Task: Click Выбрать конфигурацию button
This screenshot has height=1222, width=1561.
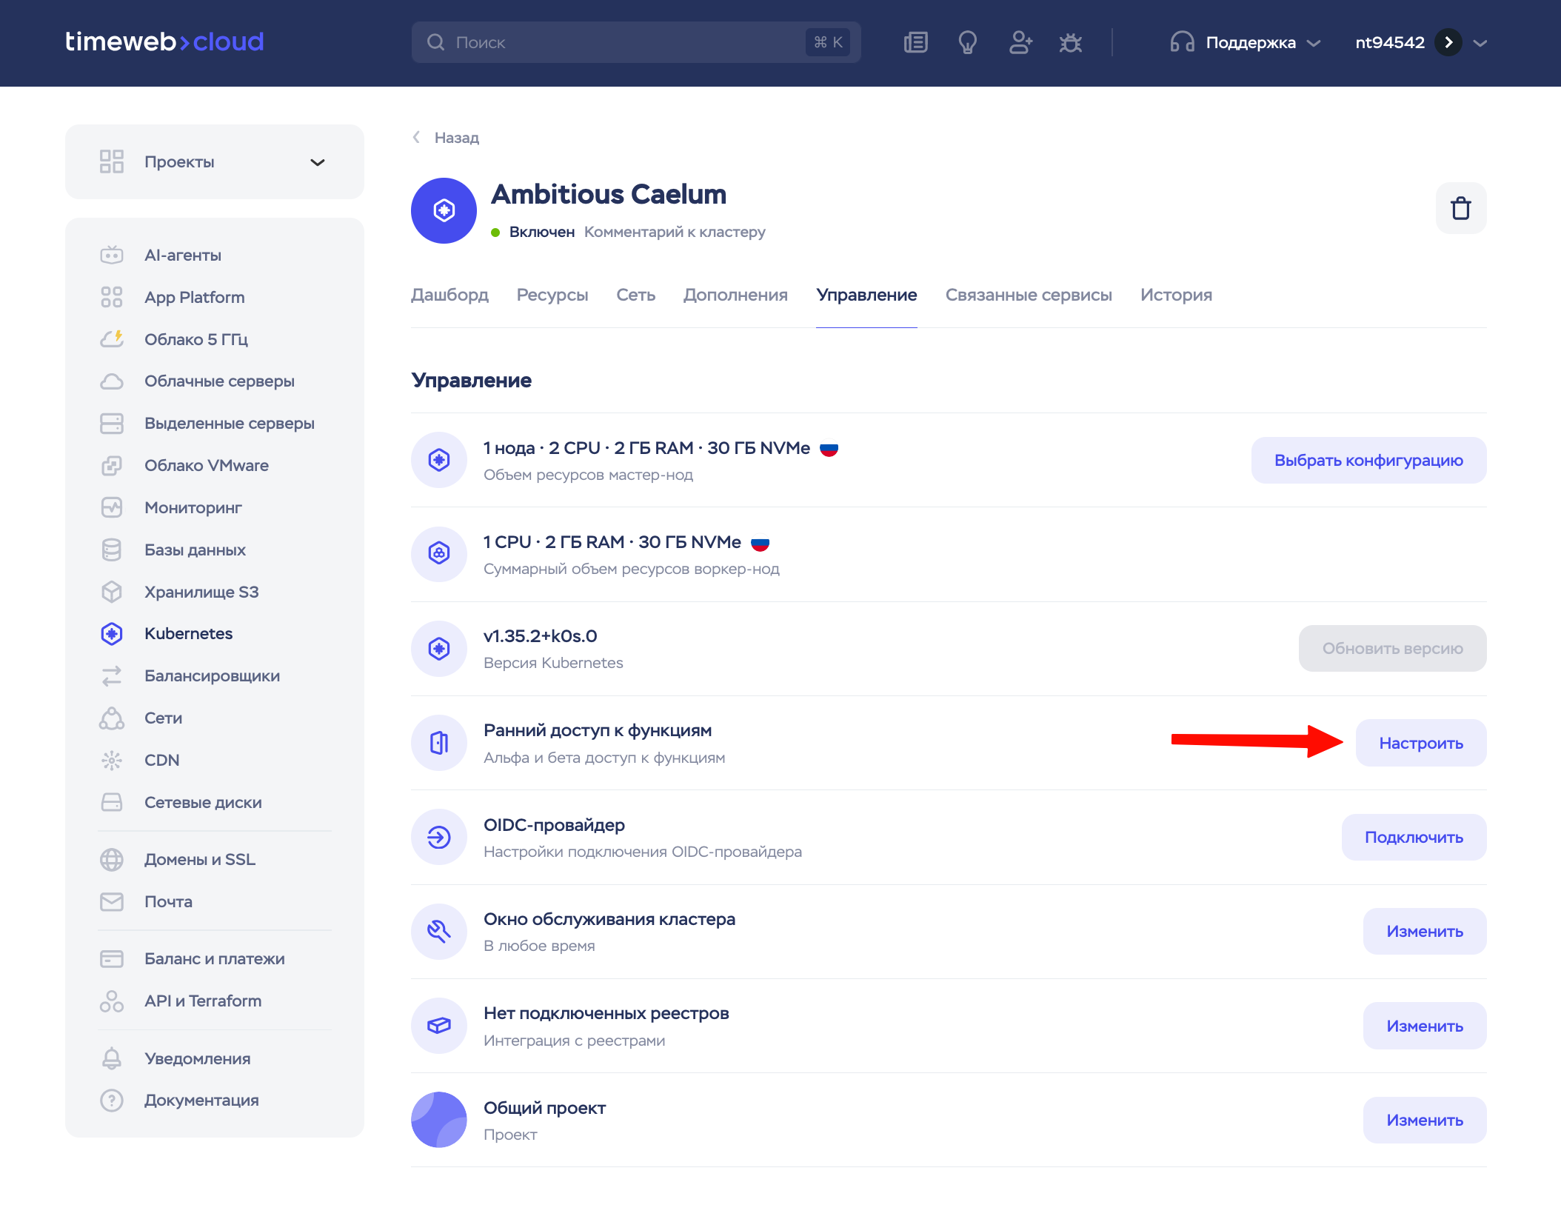Action: [x=1368, y=460]
